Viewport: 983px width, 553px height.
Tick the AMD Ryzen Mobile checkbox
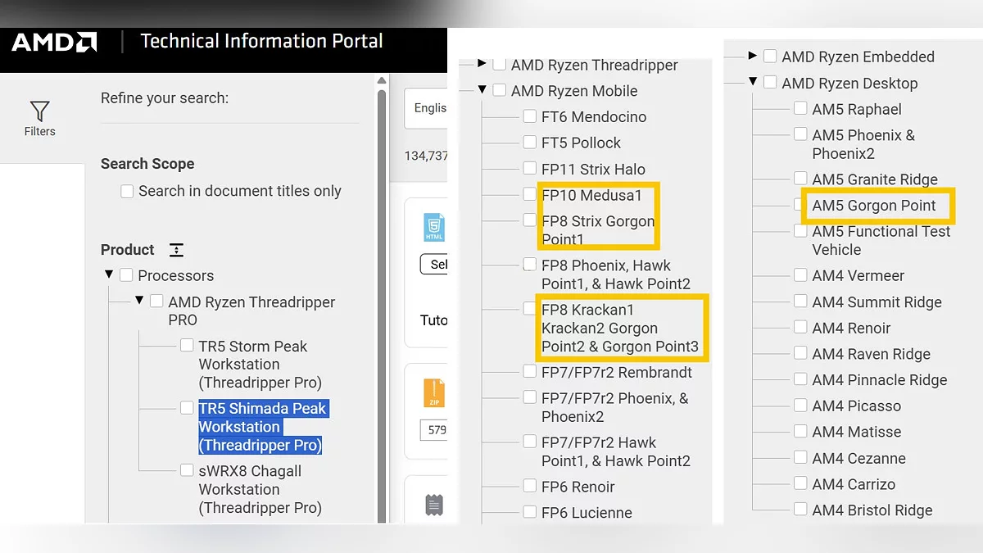pos(500,91)
